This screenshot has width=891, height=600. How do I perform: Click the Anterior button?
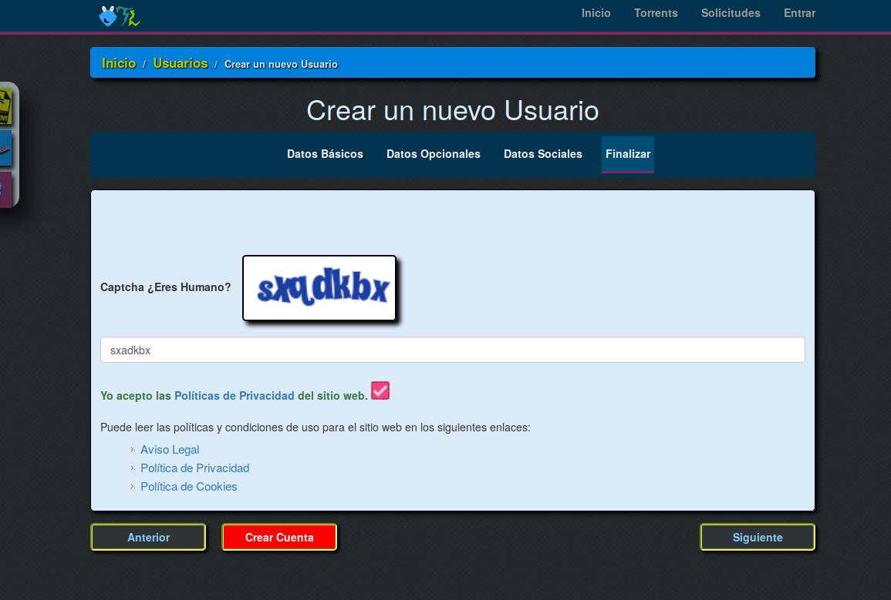click(x=148, y=537)
